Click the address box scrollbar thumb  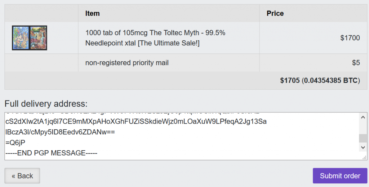[x=363, y=138]
